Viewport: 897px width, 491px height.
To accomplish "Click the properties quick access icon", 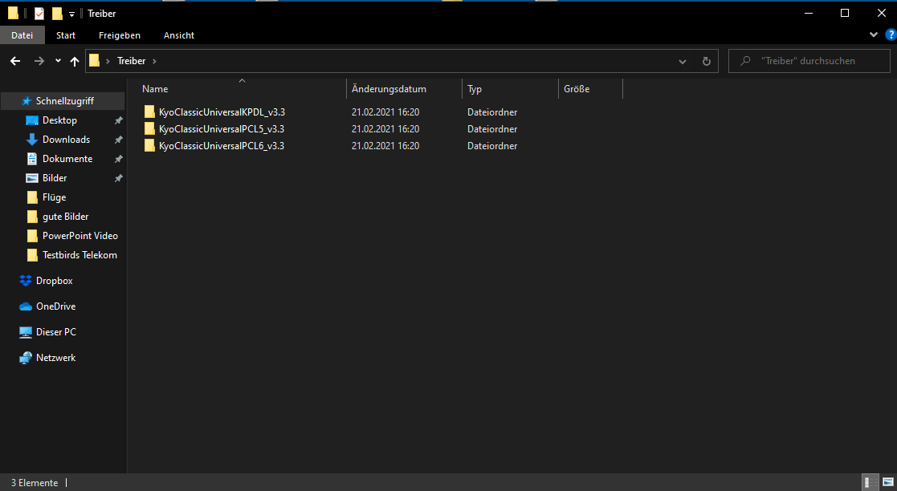I will [x=39, y=13].
